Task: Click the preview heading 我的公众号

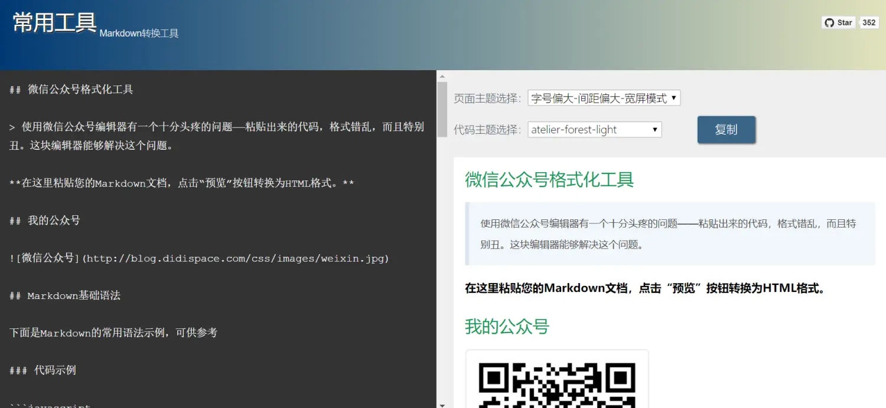Action: pos(507,326)
